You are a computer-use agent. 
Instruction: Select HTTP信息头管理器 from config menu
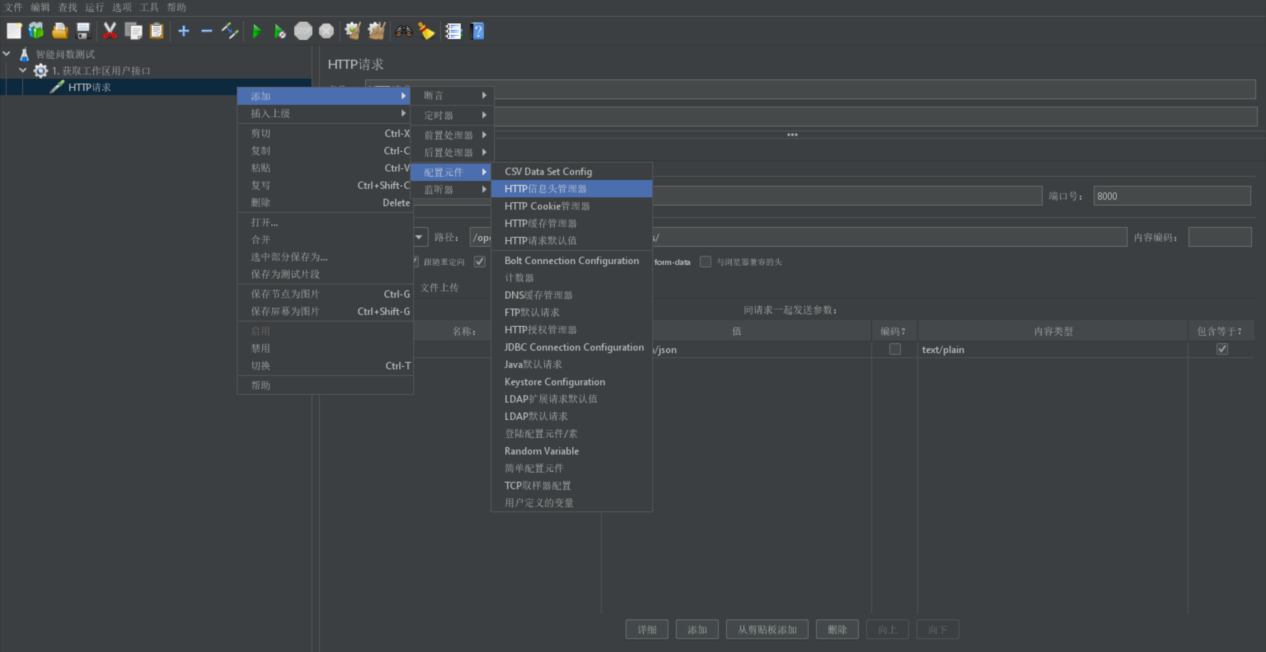tap(572, 189)
